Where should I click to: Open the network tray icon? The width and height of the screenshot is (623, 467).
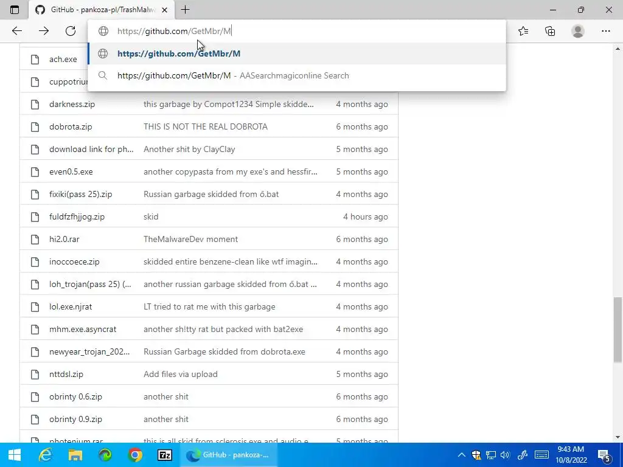click(x=491, y=455)
